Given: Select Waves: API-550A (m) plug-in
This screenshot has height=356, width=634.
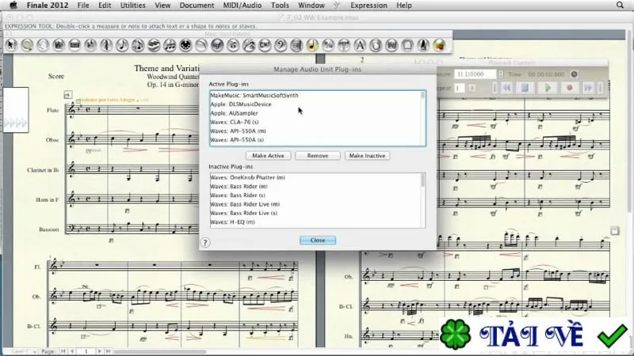Looking at the screenshot, I should click(x=315, y=131).
